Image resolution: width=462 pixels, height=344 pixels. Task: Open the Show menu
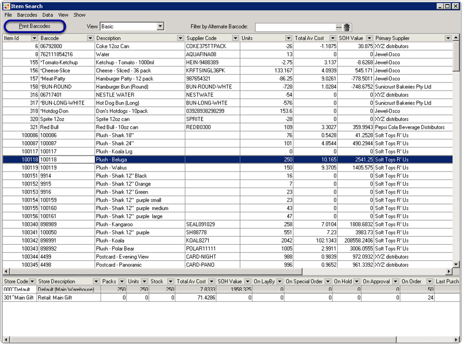pyautogui.click(x=79, y=15)
